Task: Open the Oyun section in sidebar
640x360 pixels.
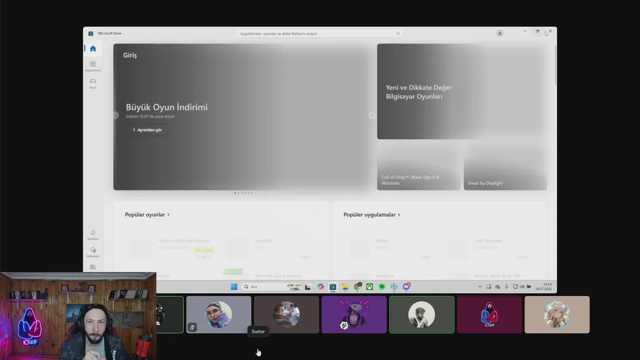Action: (x=93, y=83)
